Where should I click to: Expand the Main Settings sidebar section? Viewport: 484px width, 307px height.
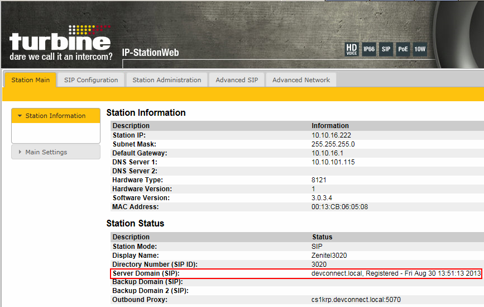click(x=46, y=152)
